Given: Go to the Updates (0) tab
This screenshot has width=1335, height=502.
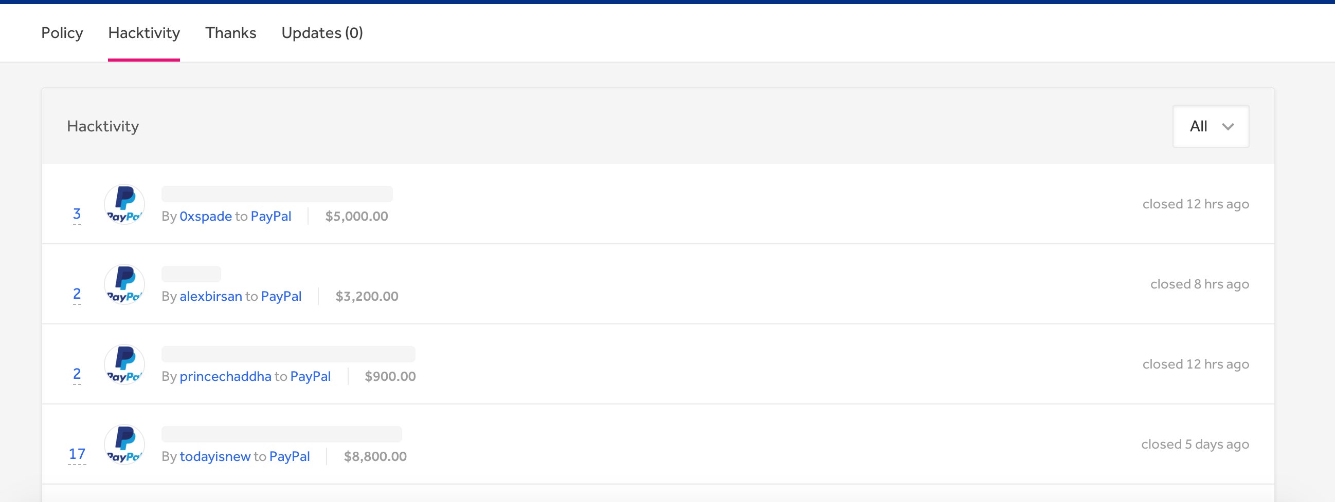Looking at the screenshot, I should click(x=322, y=33).
